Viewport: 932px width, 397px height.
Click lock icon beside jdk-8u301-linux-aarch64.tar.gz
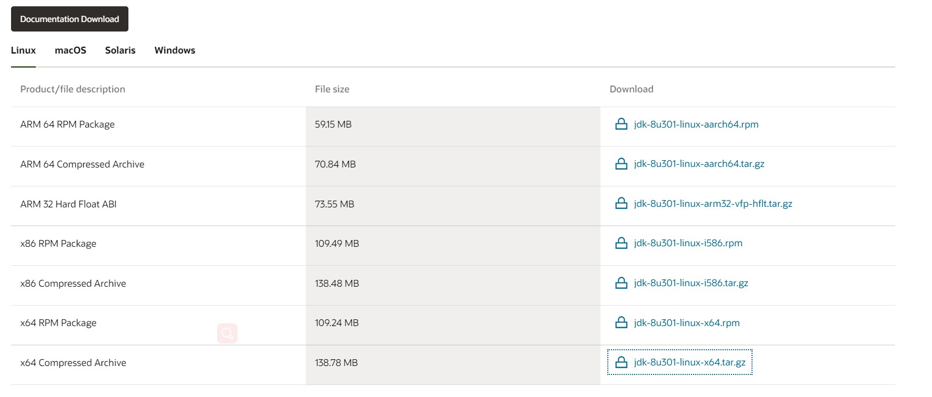[621, 164]
